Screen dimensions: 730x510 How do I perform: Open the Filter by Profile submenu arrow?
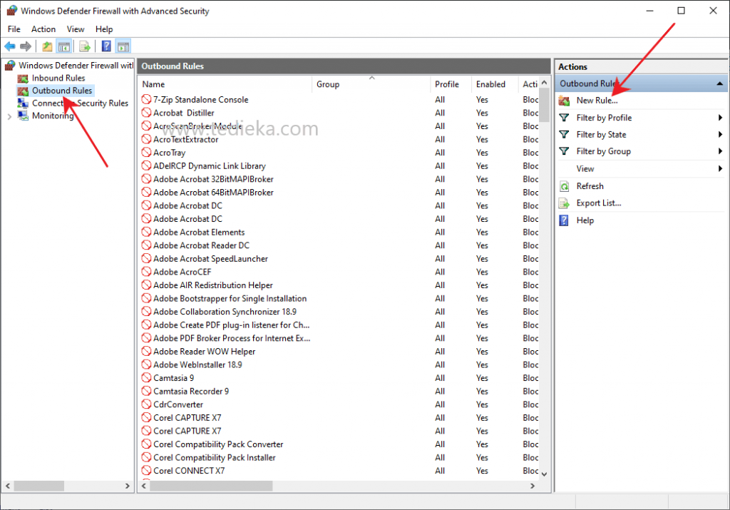tap(720, 118)
